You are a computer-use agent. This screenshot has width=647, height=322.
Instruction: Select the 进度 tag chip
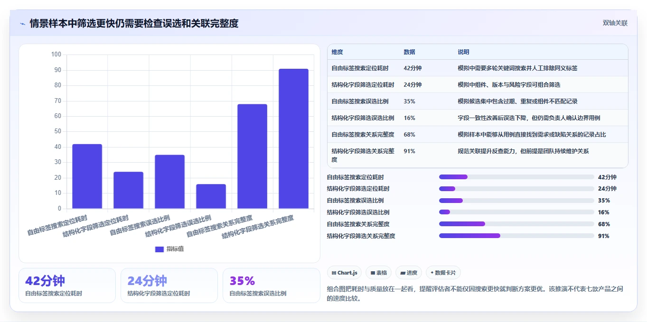[x=409, y=273]
